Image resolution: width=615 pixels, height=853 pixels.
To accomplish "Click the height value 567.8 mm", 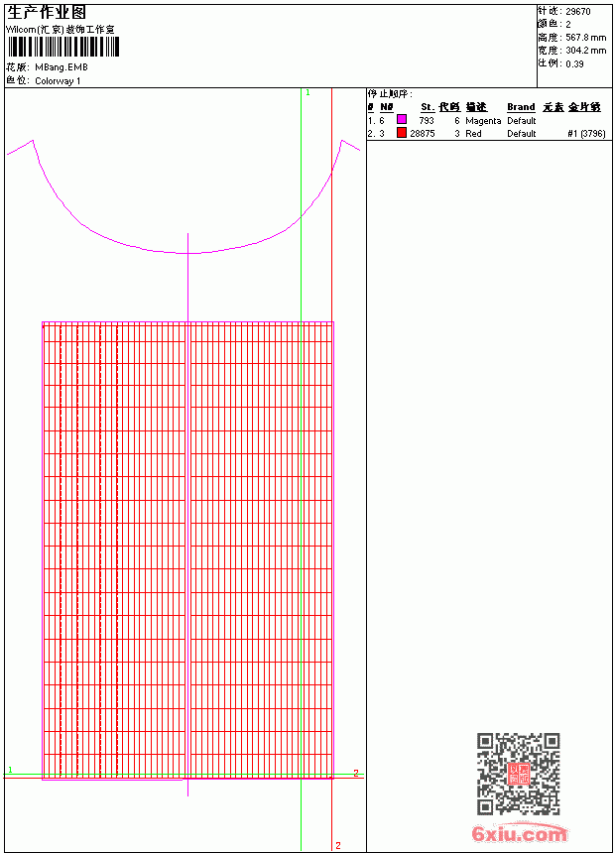I will pyautogui.click(x=585, y=38).
